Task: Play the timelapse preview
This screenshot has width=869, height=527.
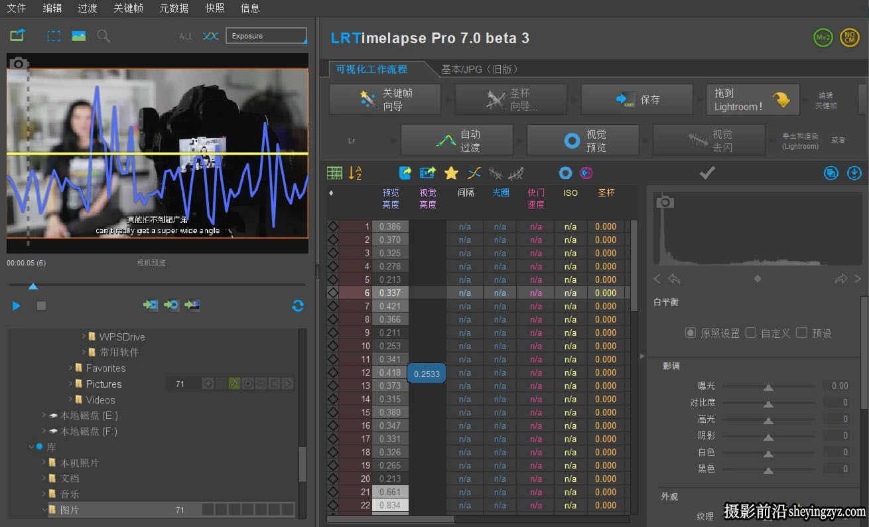Action: 17,306
